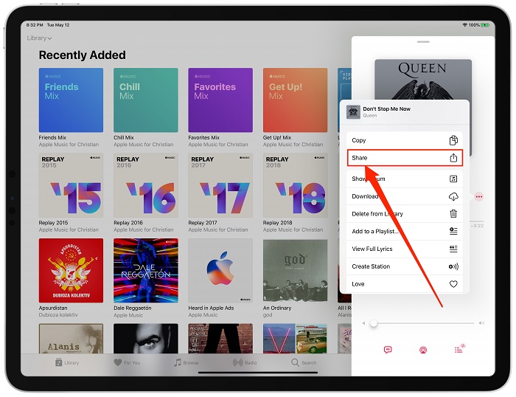Image resolution: width=516 pixels, height=397 pixels.
Task: Tap the battery indicator in status bar
Action: pyautogui.click(x=485, y=24)
